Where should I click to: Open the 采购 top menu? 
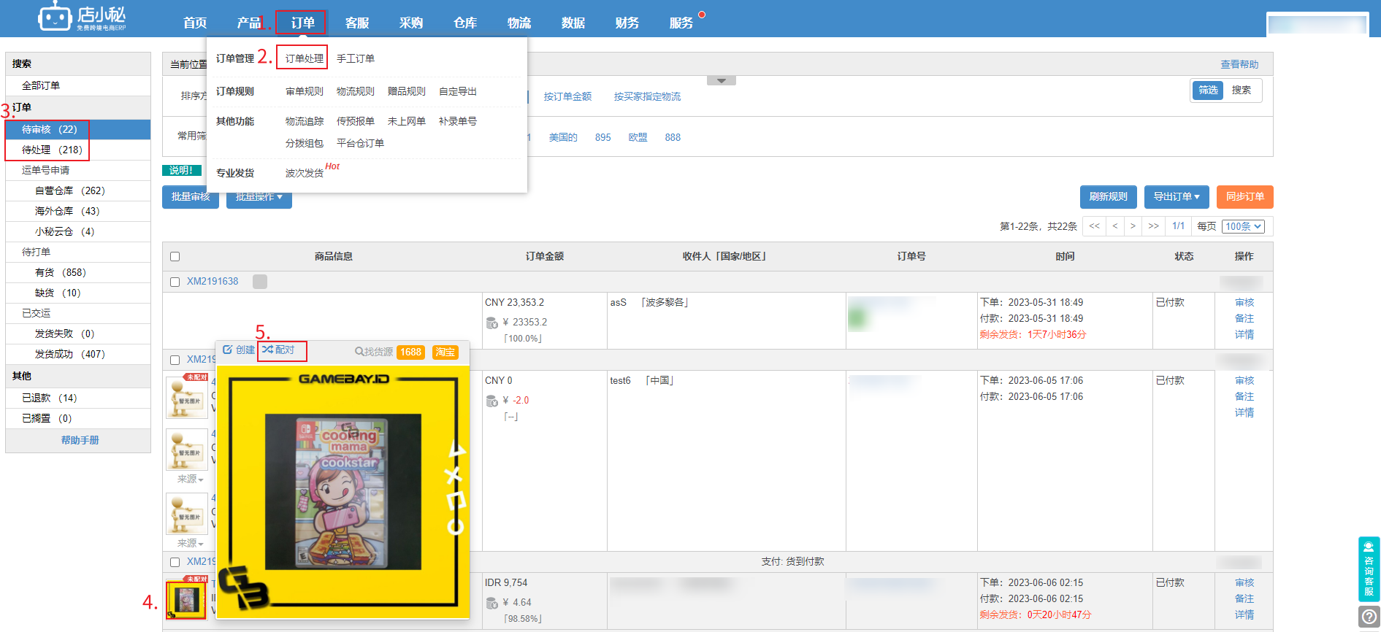pos(410,23)
